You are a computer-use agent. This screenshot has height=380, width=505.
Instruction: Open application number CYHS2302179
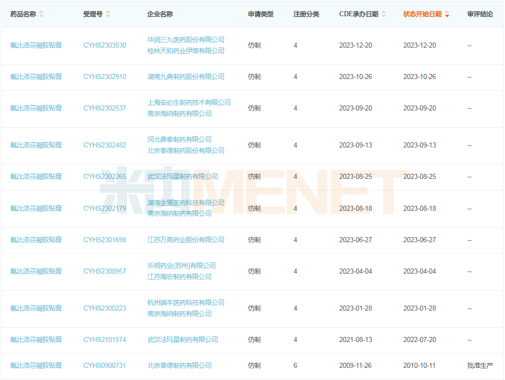coord(105,209)
